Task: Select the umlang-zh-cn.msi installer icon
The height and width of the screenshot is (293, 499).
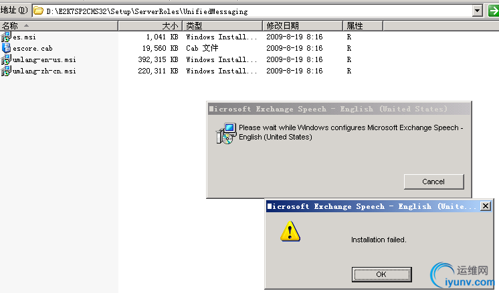Action: click(x=6, y=71)
